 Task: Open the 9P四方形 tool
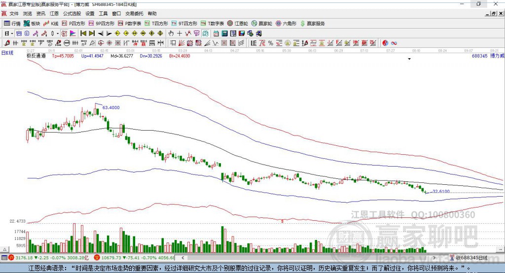pos(102,24)
